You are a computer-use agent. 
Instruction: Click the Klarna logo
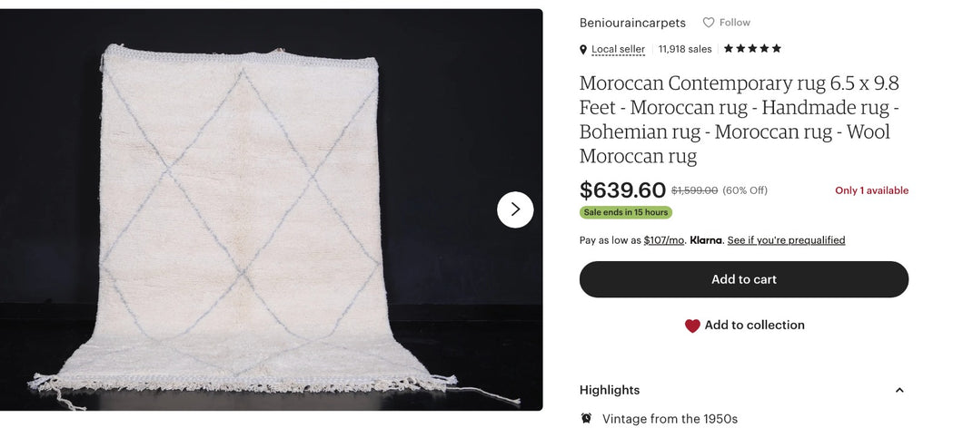(706, 240)
